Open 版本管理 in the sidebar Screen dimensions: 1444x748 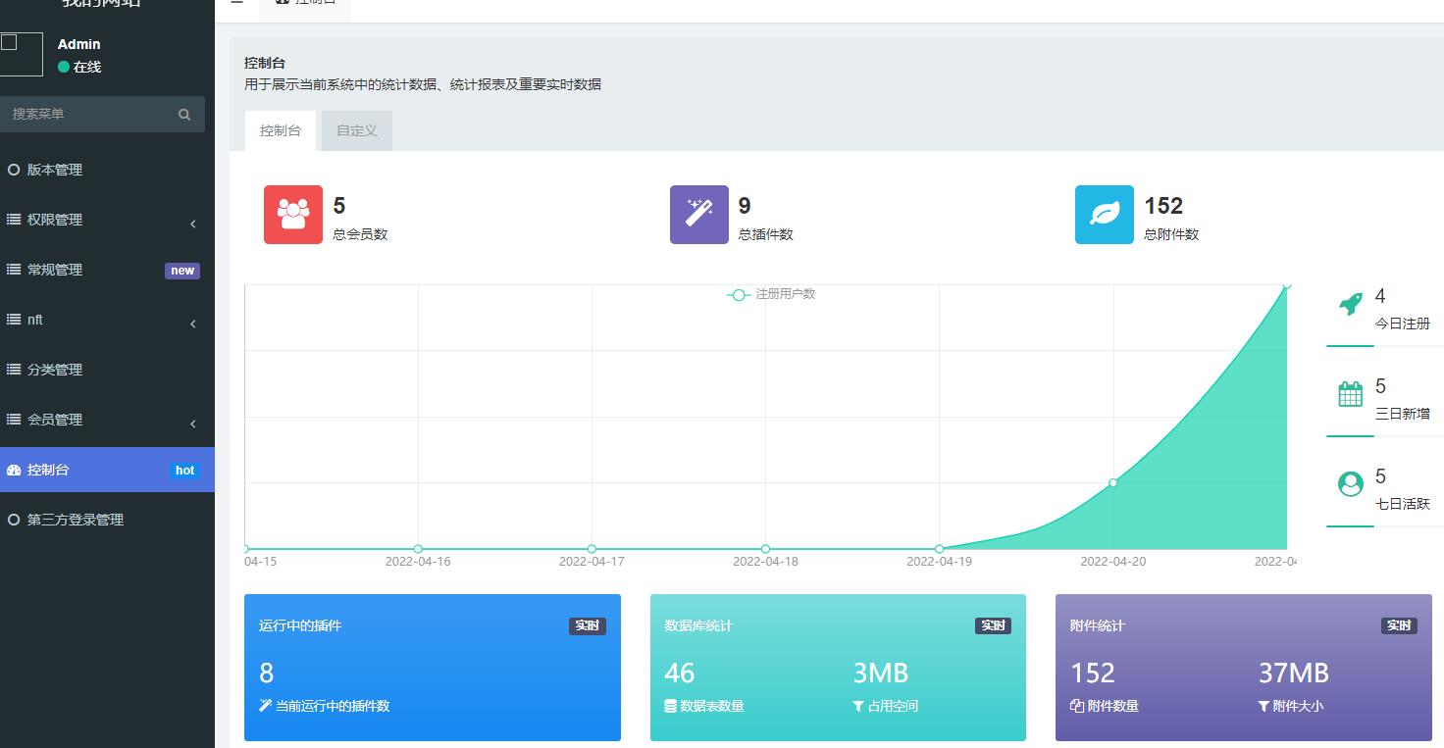point(55,171)
